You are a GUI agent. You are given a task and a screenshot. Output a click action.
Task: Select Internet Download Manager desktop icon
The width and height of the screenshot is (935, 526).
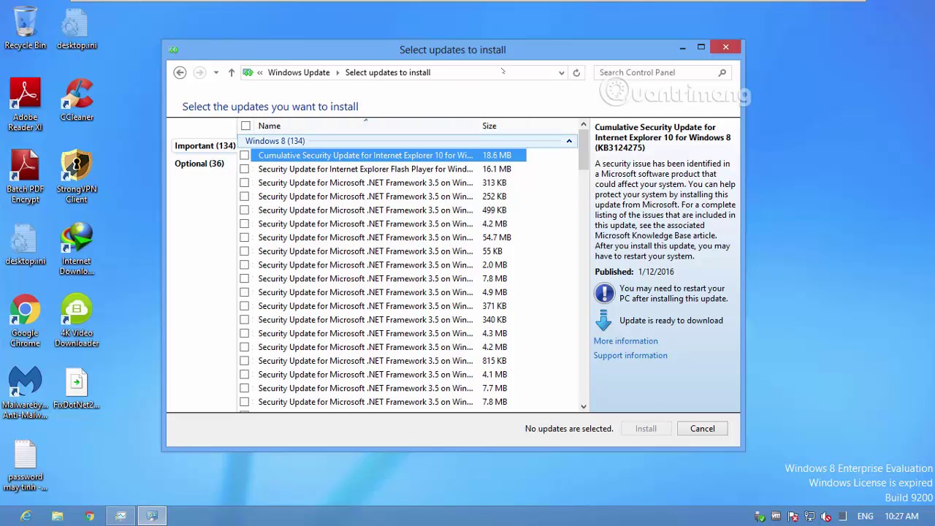pyautogui.click(x=77, y=249)
